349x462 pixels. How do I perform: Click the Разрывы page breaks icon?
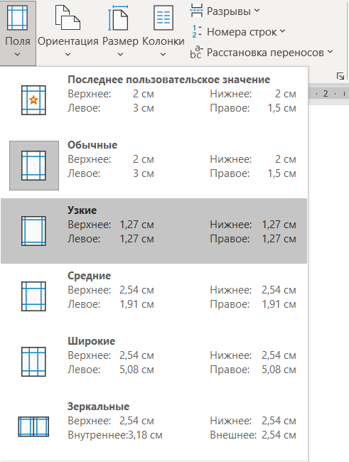coord(196,11)
